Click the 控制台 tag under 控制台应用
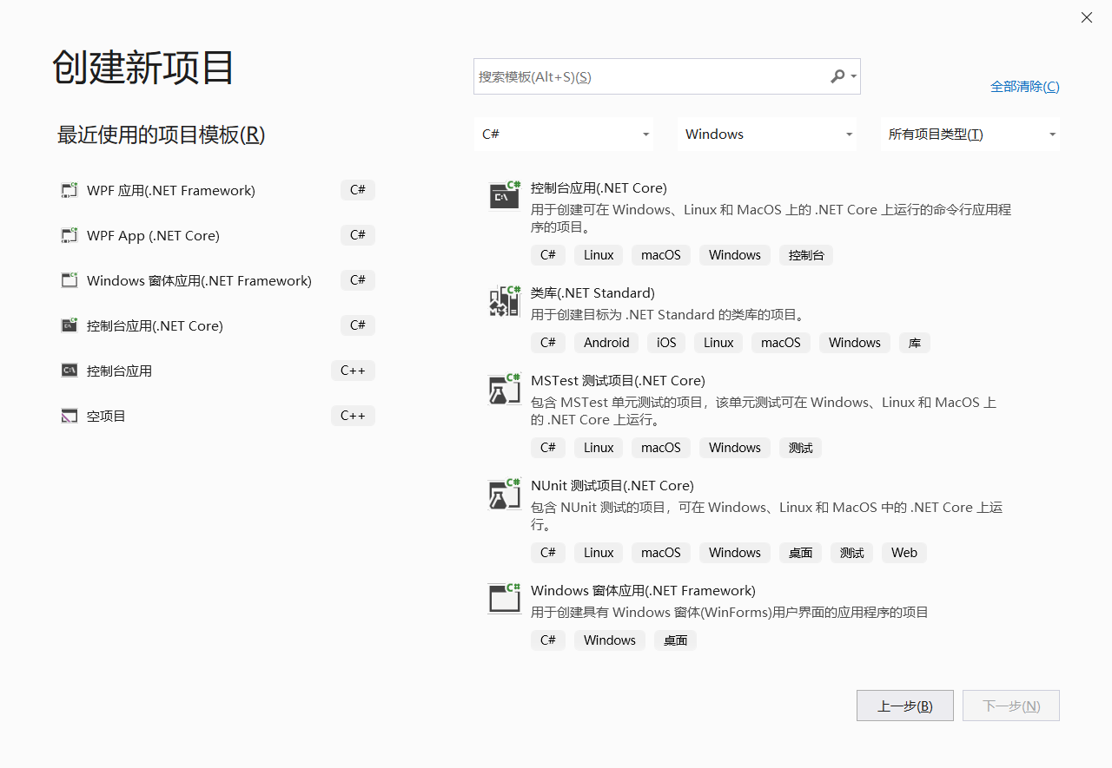This screenshot has height=768, width=1112. (806, 255)
